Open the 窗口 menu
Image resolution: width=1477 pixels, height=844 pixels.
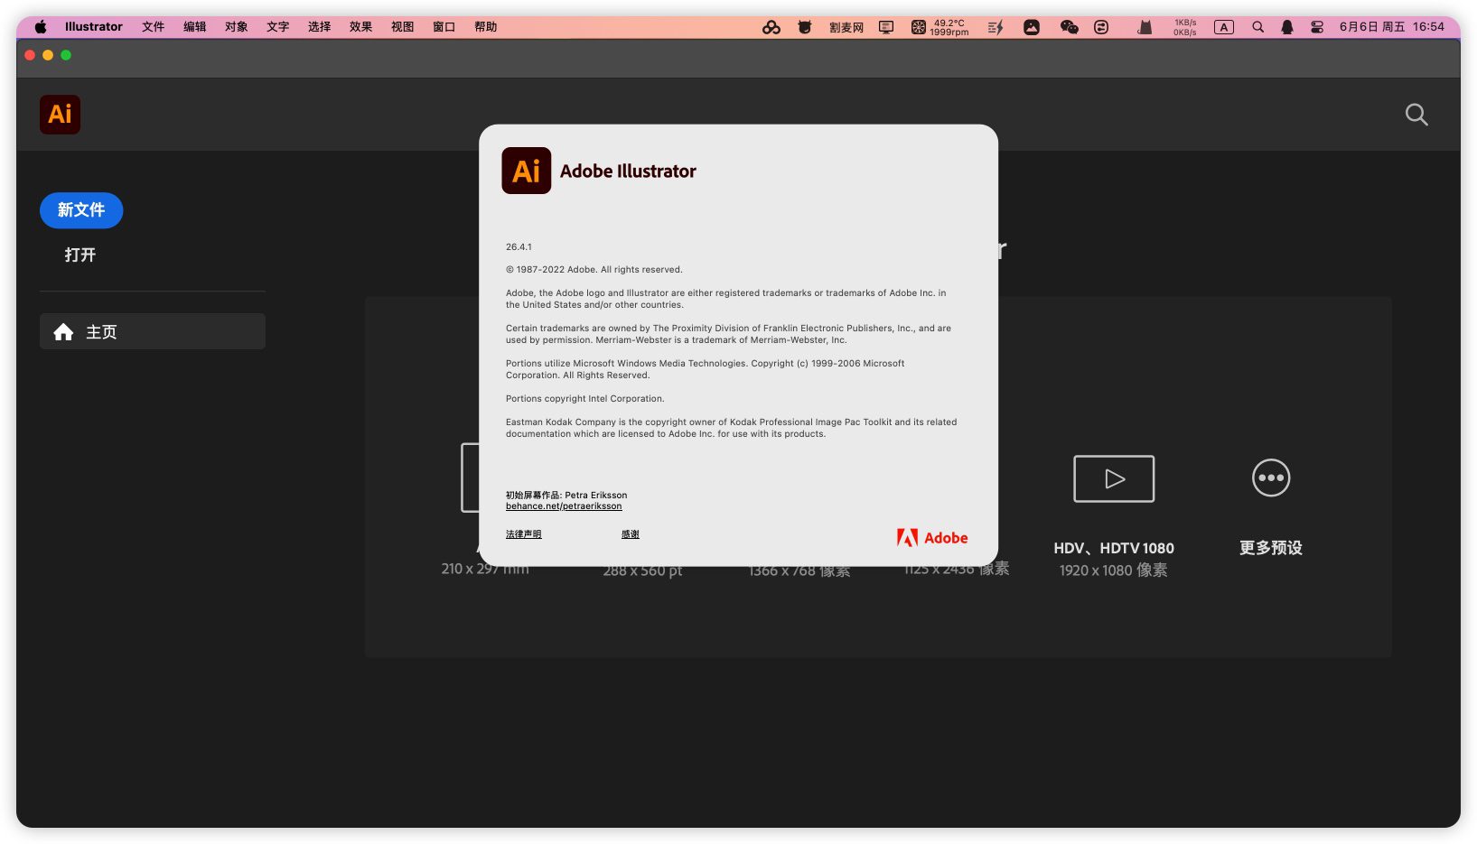444,27
